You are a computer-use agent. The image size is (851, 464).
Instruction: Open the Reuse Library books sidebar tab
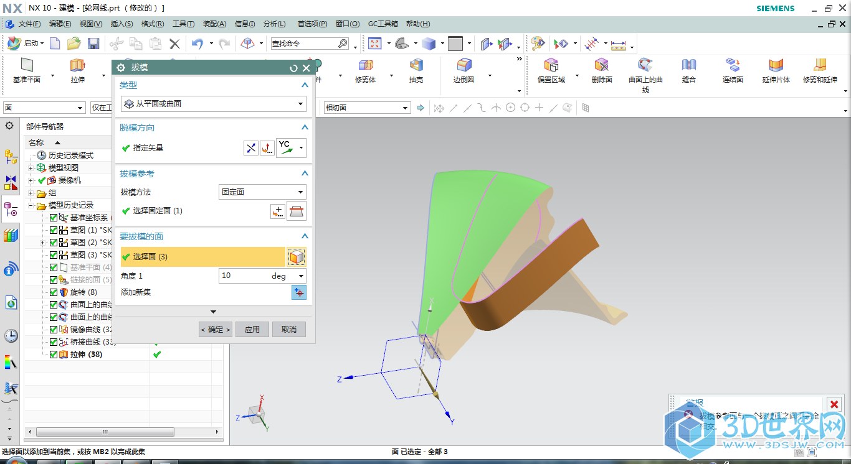tap(11, 236)
